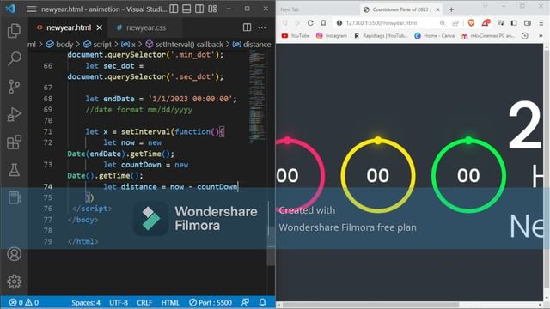Open the Testing flask view

click(14, 170)
